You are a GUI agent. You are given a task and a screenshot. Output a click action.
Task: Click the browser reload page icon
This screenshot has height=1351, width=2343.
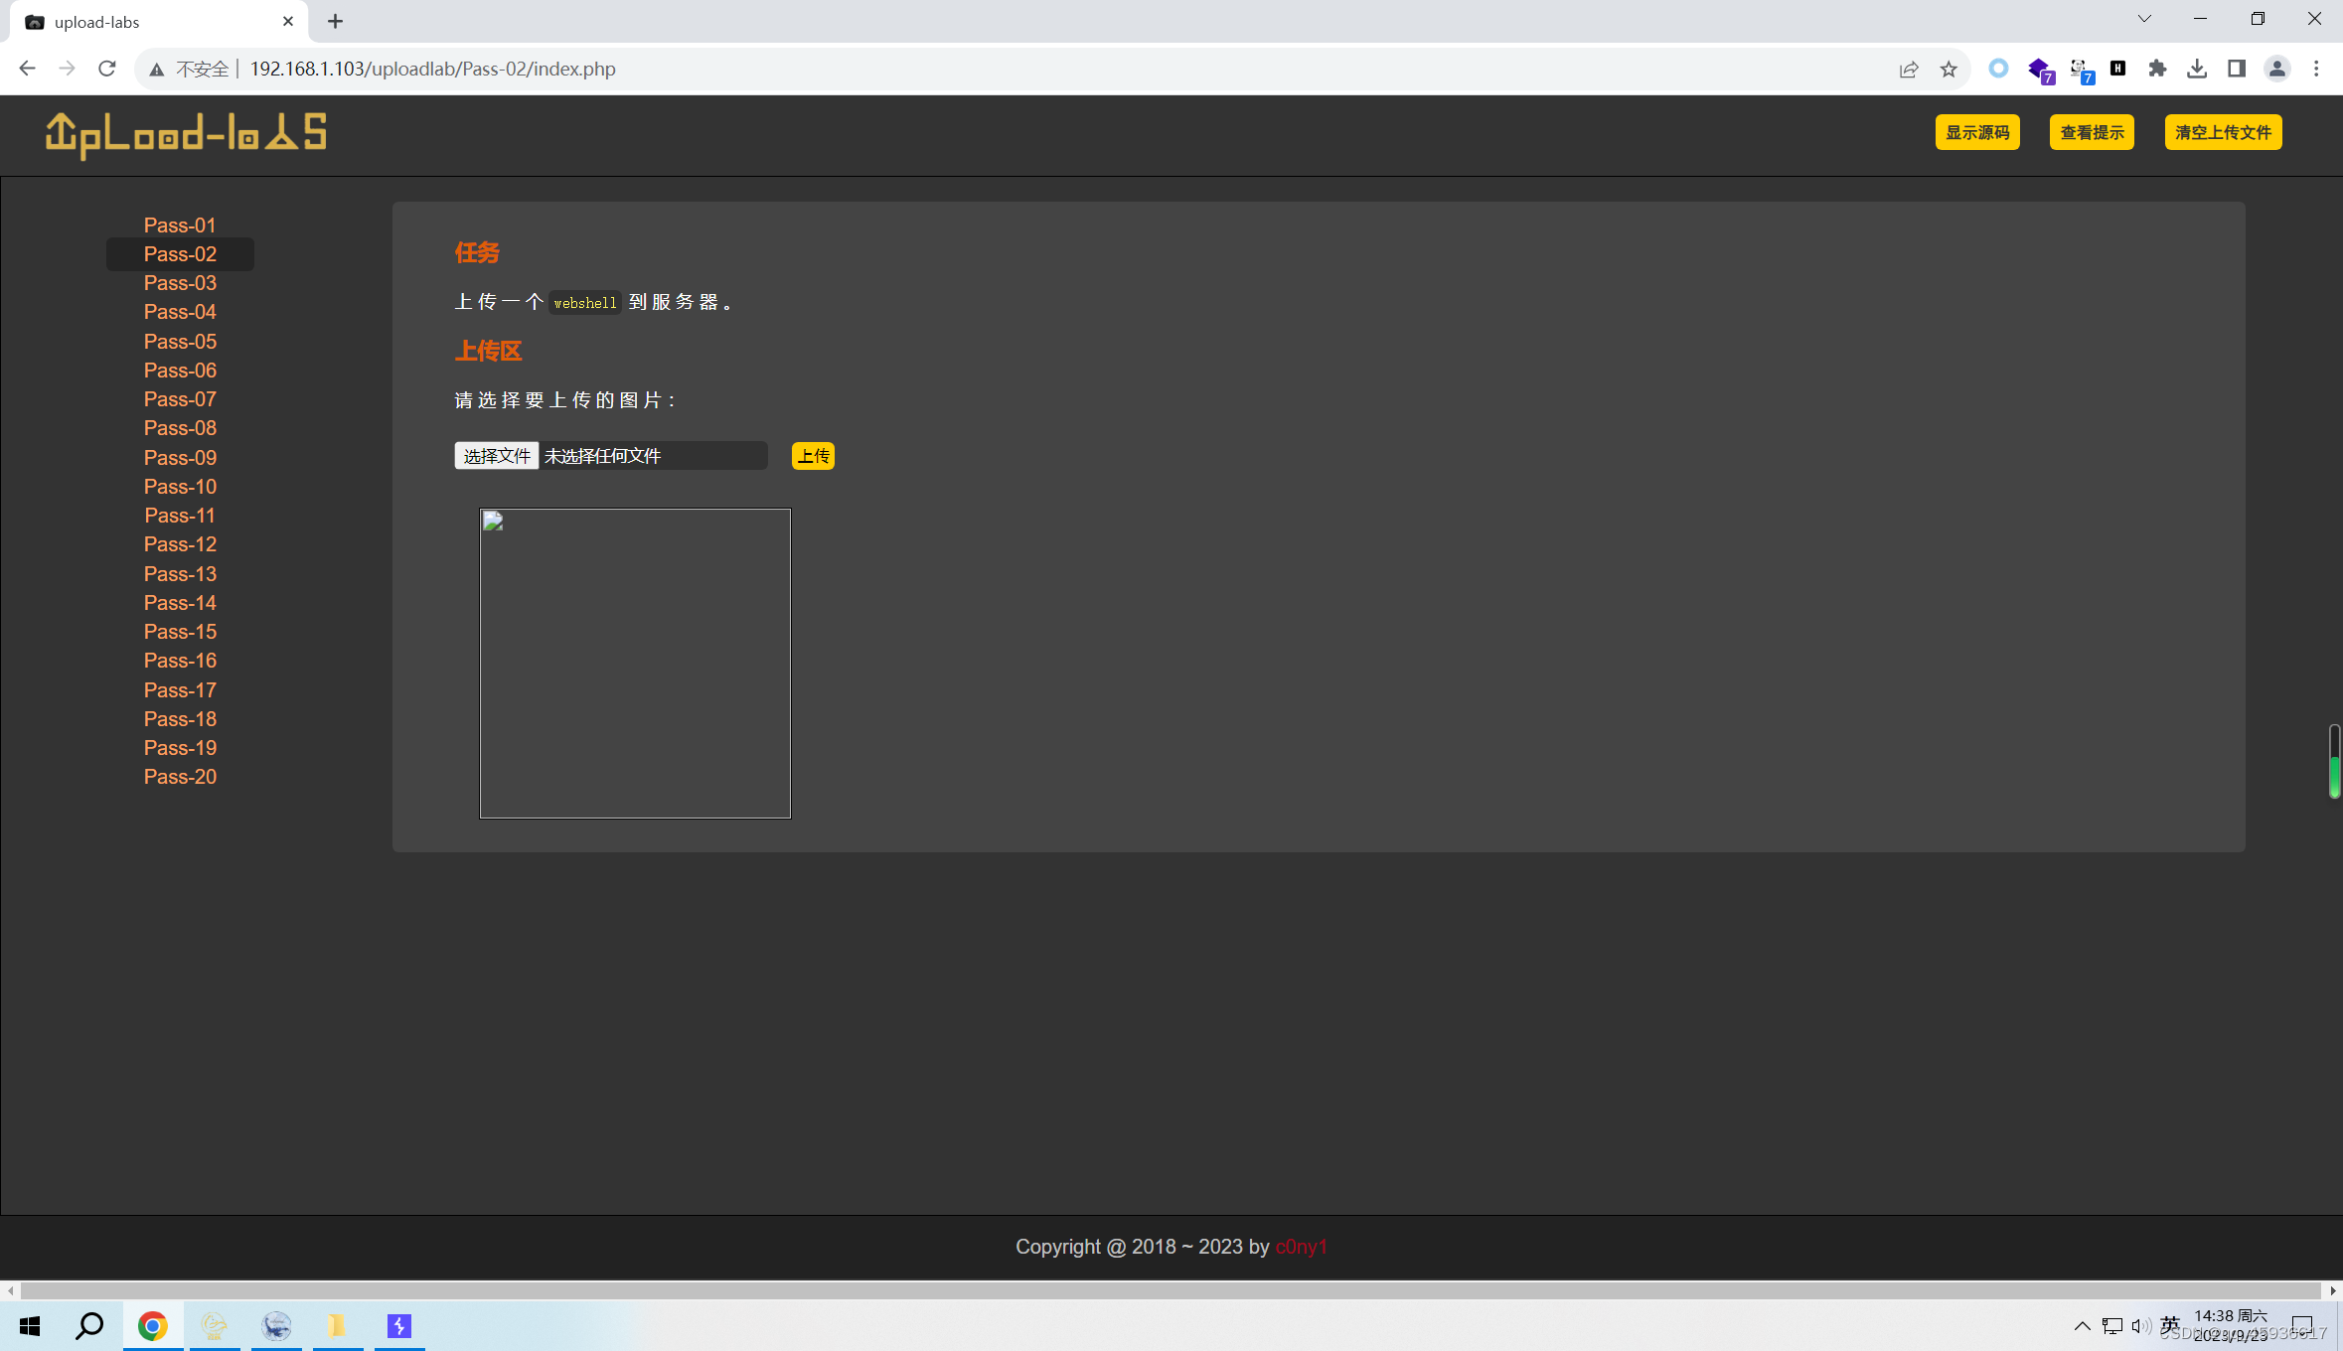[x=107, y=69]
